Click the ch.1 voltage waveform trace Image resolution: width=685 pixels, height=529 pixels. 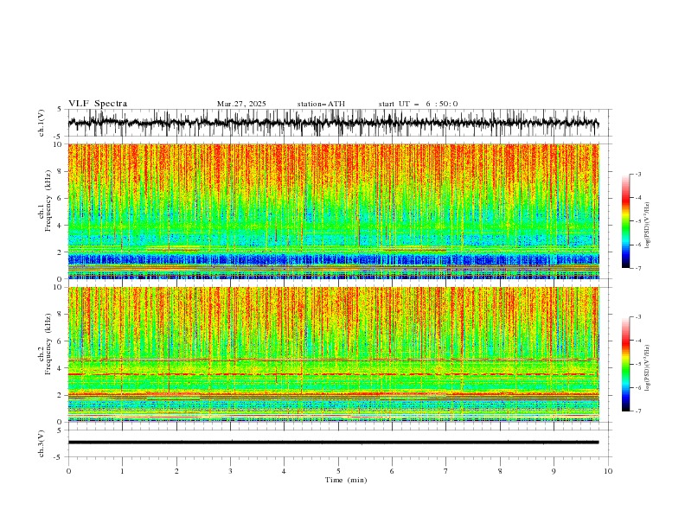tap(333, 123)
